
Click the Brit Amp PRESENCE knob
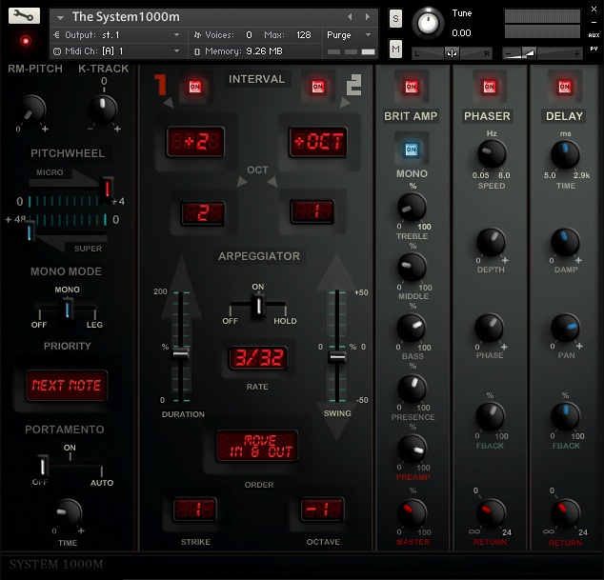click(412, 389)
